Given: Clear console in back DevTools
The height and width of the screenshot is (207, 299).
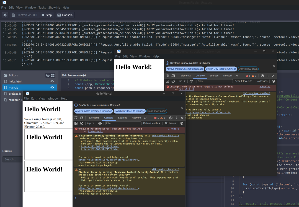Looking at the screenshot, I should 173,81.
